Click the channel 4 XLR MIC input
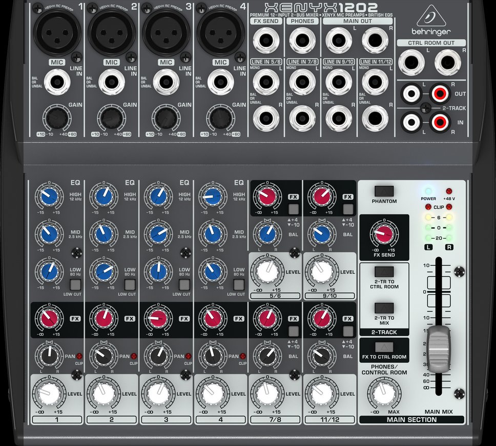Screen dimensions: 496x446 tap(221, 33)
